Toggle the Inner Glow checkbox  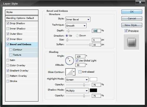tap(8, 39)
